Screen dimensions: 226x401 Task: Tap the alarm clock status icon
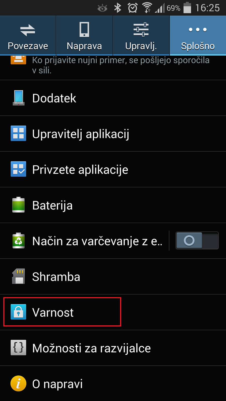point(133,8)
